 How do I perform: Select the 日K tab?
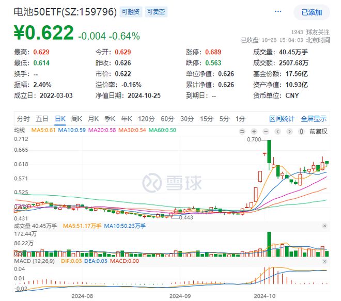click(60, 119)
